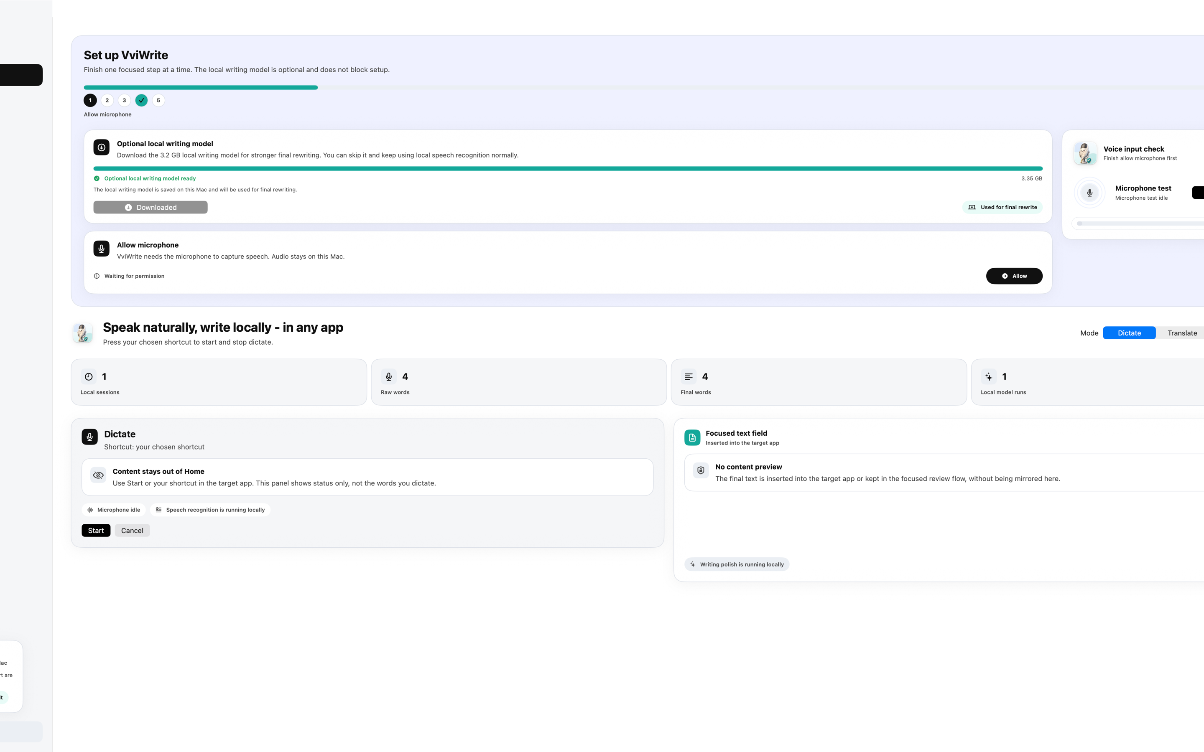Click the sparkle icon in Writing polish chip
The width and height of the screenshot is (1204, 752).
tap(693, 564)
